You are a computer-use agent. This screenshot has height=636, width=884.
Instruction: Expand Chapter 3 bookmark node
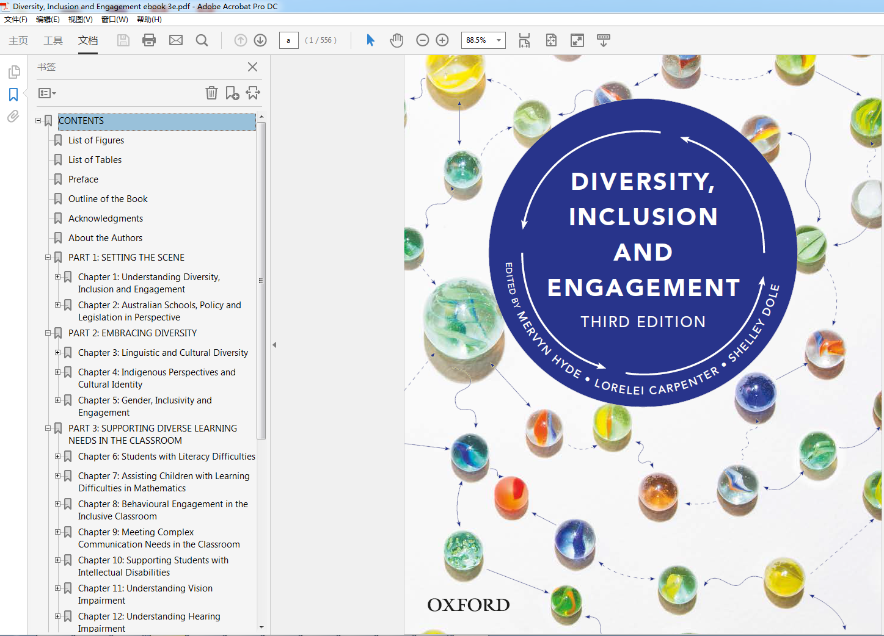pyautogui.click(x=57, y=353)
